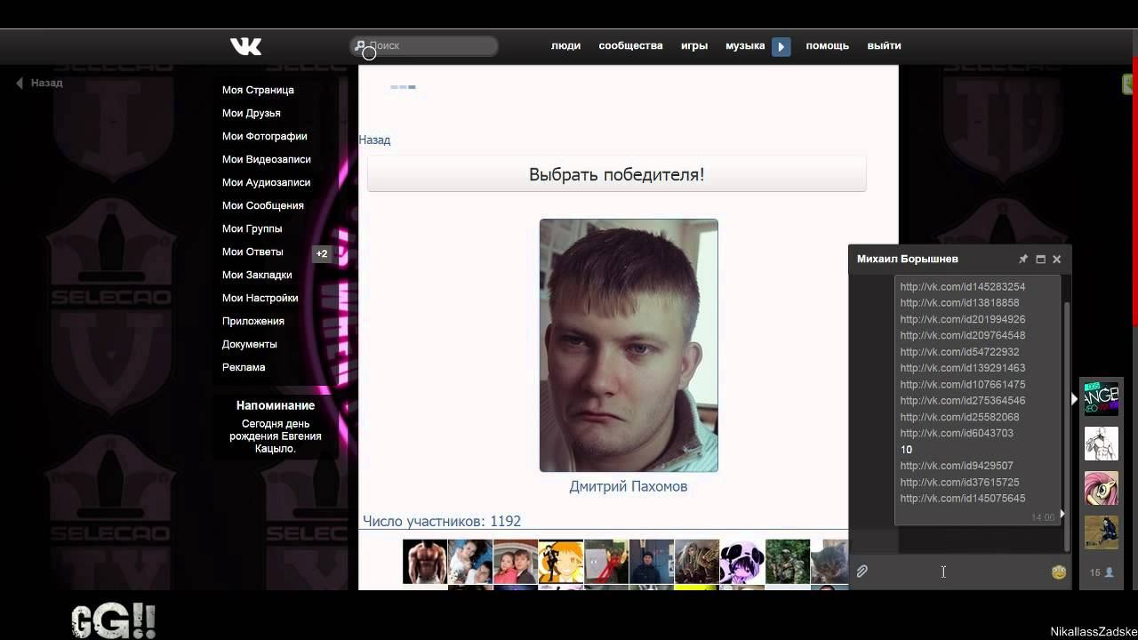
Task: Go to Моя Страница
Action: click(258, 90)
